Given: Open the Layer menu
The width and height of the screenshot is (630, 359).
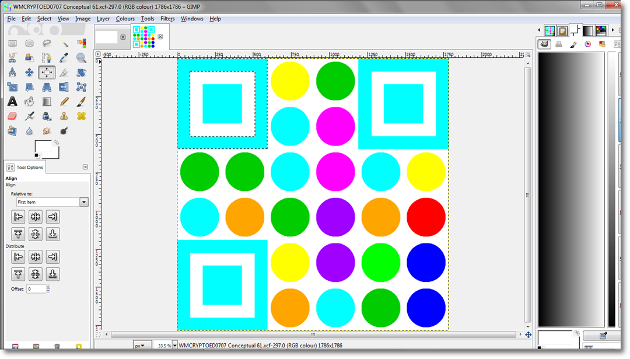Looking at the screenshot, I should 103,19.
